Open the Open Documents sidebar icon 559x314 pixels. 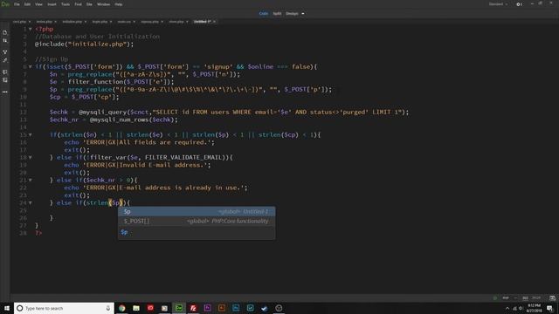tap(5, 33)
